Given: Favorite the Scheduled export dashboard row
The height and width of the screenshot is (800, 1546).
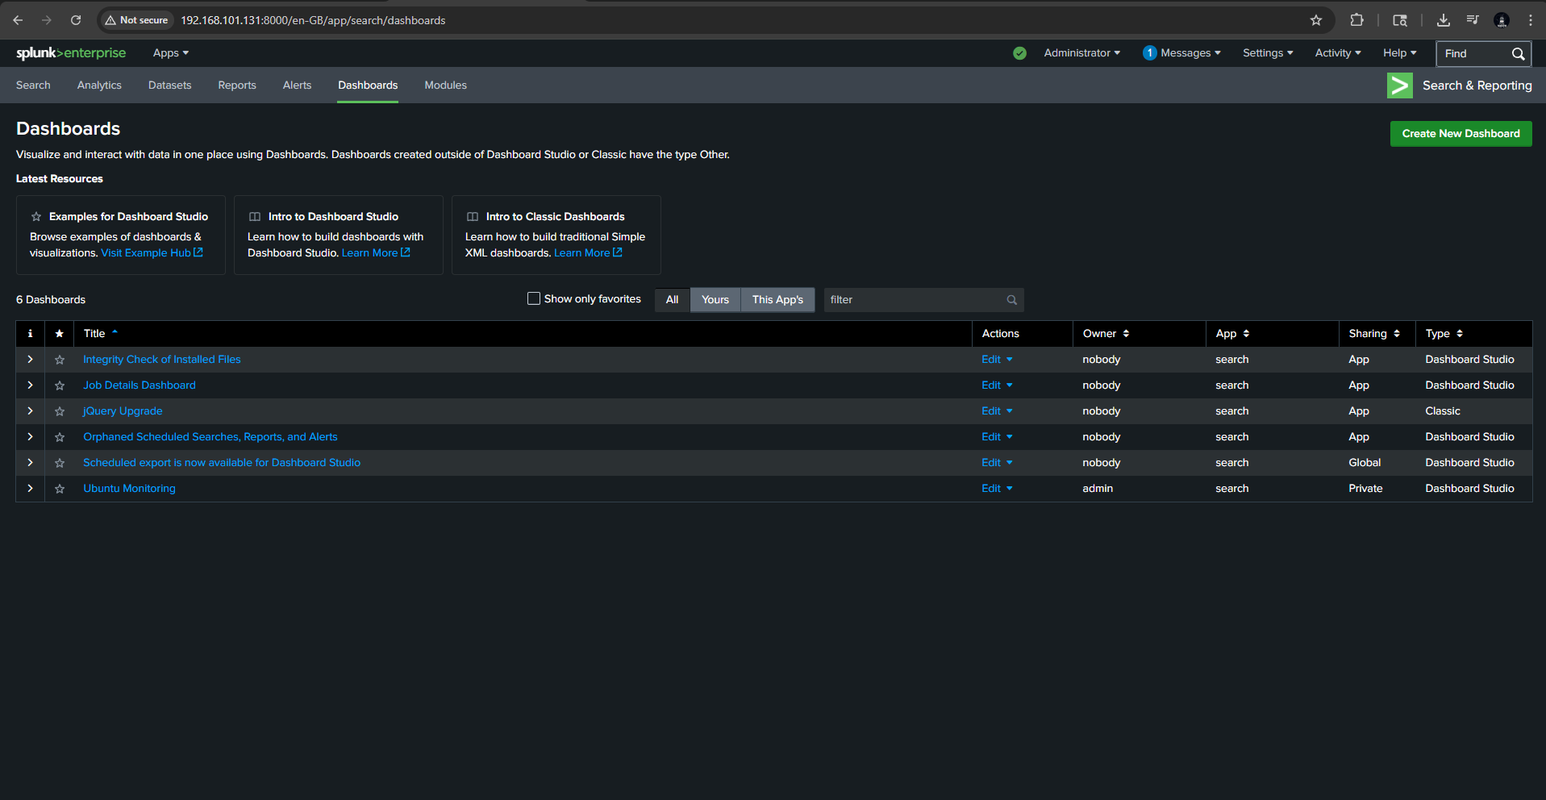Looking at the screenshot, I should click(x=60, y=463).
